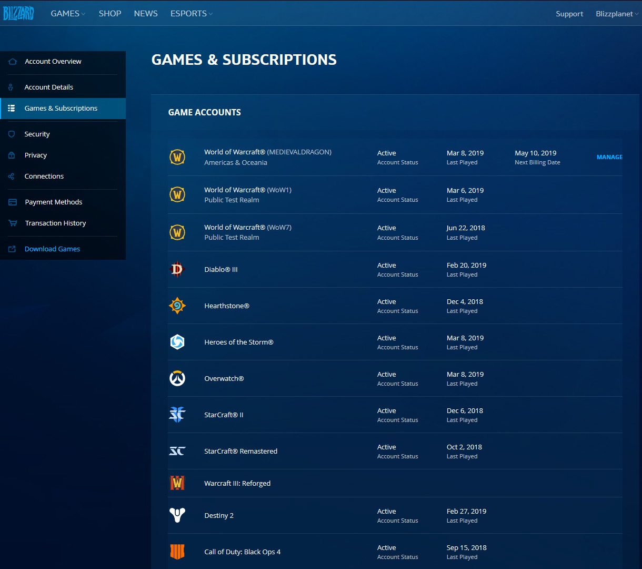Click the Download Games external-link icon
This screenshot has height=569, width=642.
click(x=12, y=249)
